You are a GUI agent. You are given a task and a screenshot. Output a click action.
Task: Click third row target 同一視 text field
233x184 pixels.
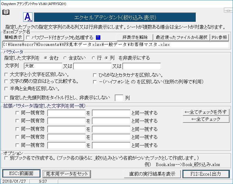pyautogui.click(x=111, y=129)
